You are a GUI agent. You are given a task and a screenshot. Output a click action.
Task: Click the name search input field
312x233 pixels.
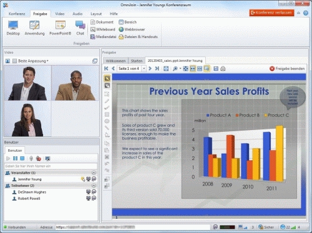pyautogui.click(x=51, y=166)
